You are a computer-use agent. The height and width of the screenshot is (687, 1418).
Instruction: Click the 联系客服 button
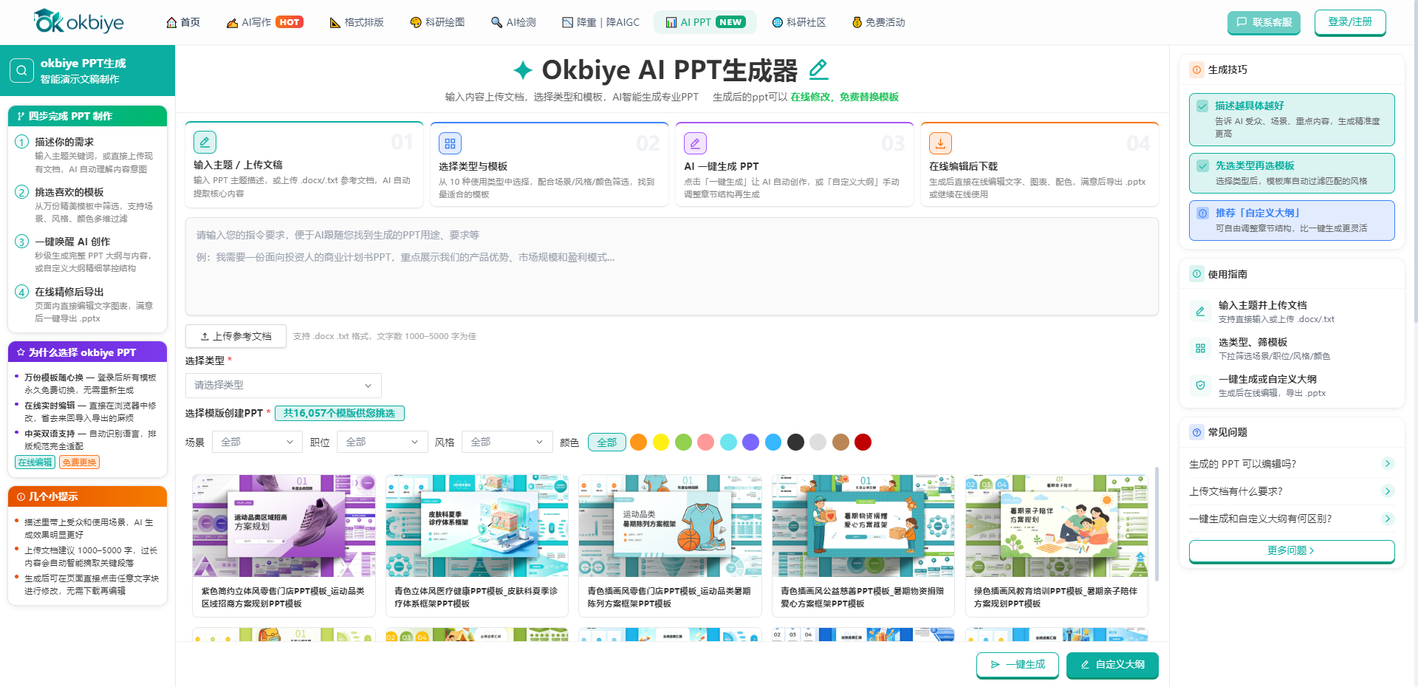point(1264,22)
